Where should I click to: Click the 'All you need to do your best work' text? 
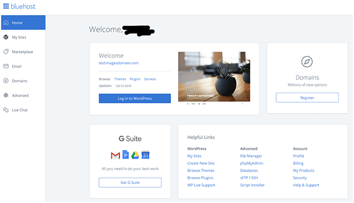(x=130, y=169)
